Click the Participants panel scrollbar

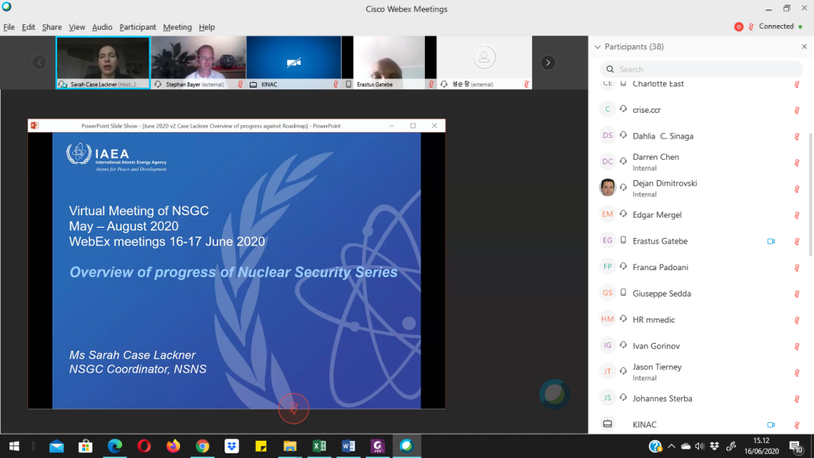(x=810, y=195)
